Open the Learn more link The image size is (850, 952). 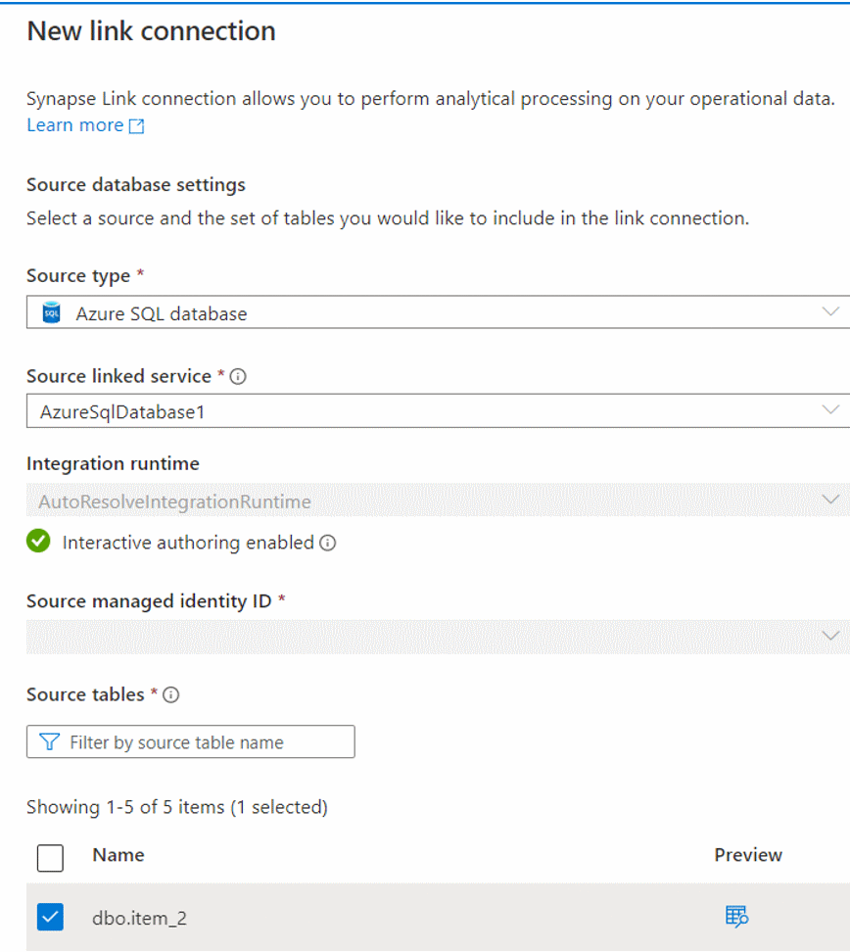pyautogui.click(x=69, y=124)
